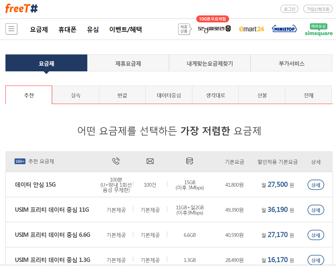Click the 27,500 discounted price

pos(278,184)
